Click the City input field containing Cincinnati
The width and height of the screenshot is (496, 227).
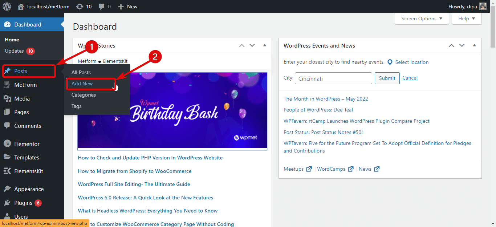[333, 78]
